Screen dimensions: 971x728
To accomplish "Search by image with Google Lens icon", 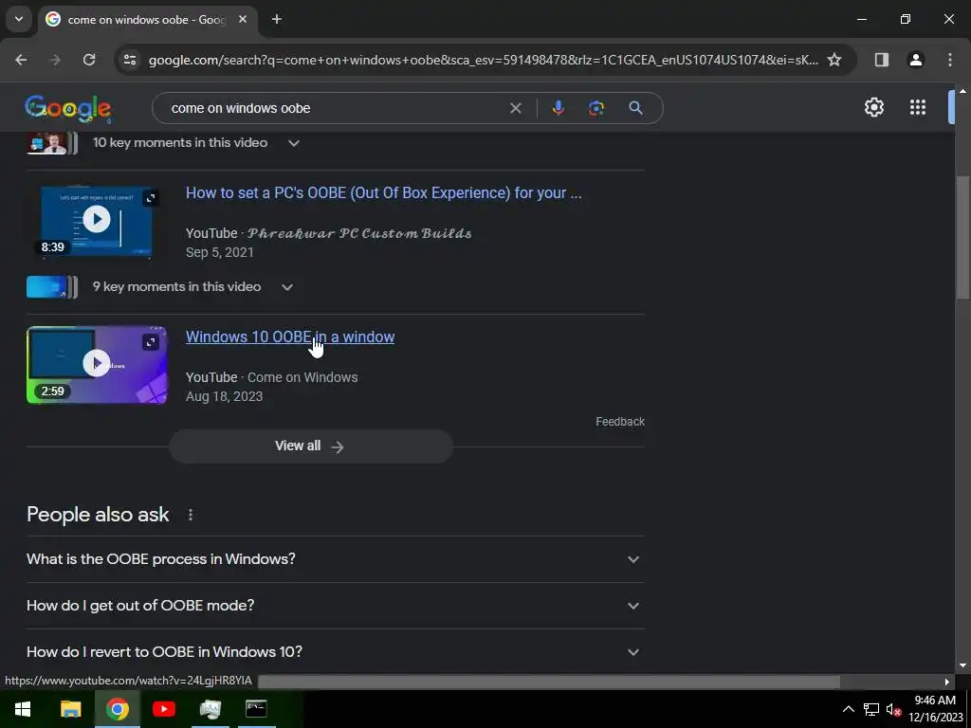I will [x=595, y=108].
